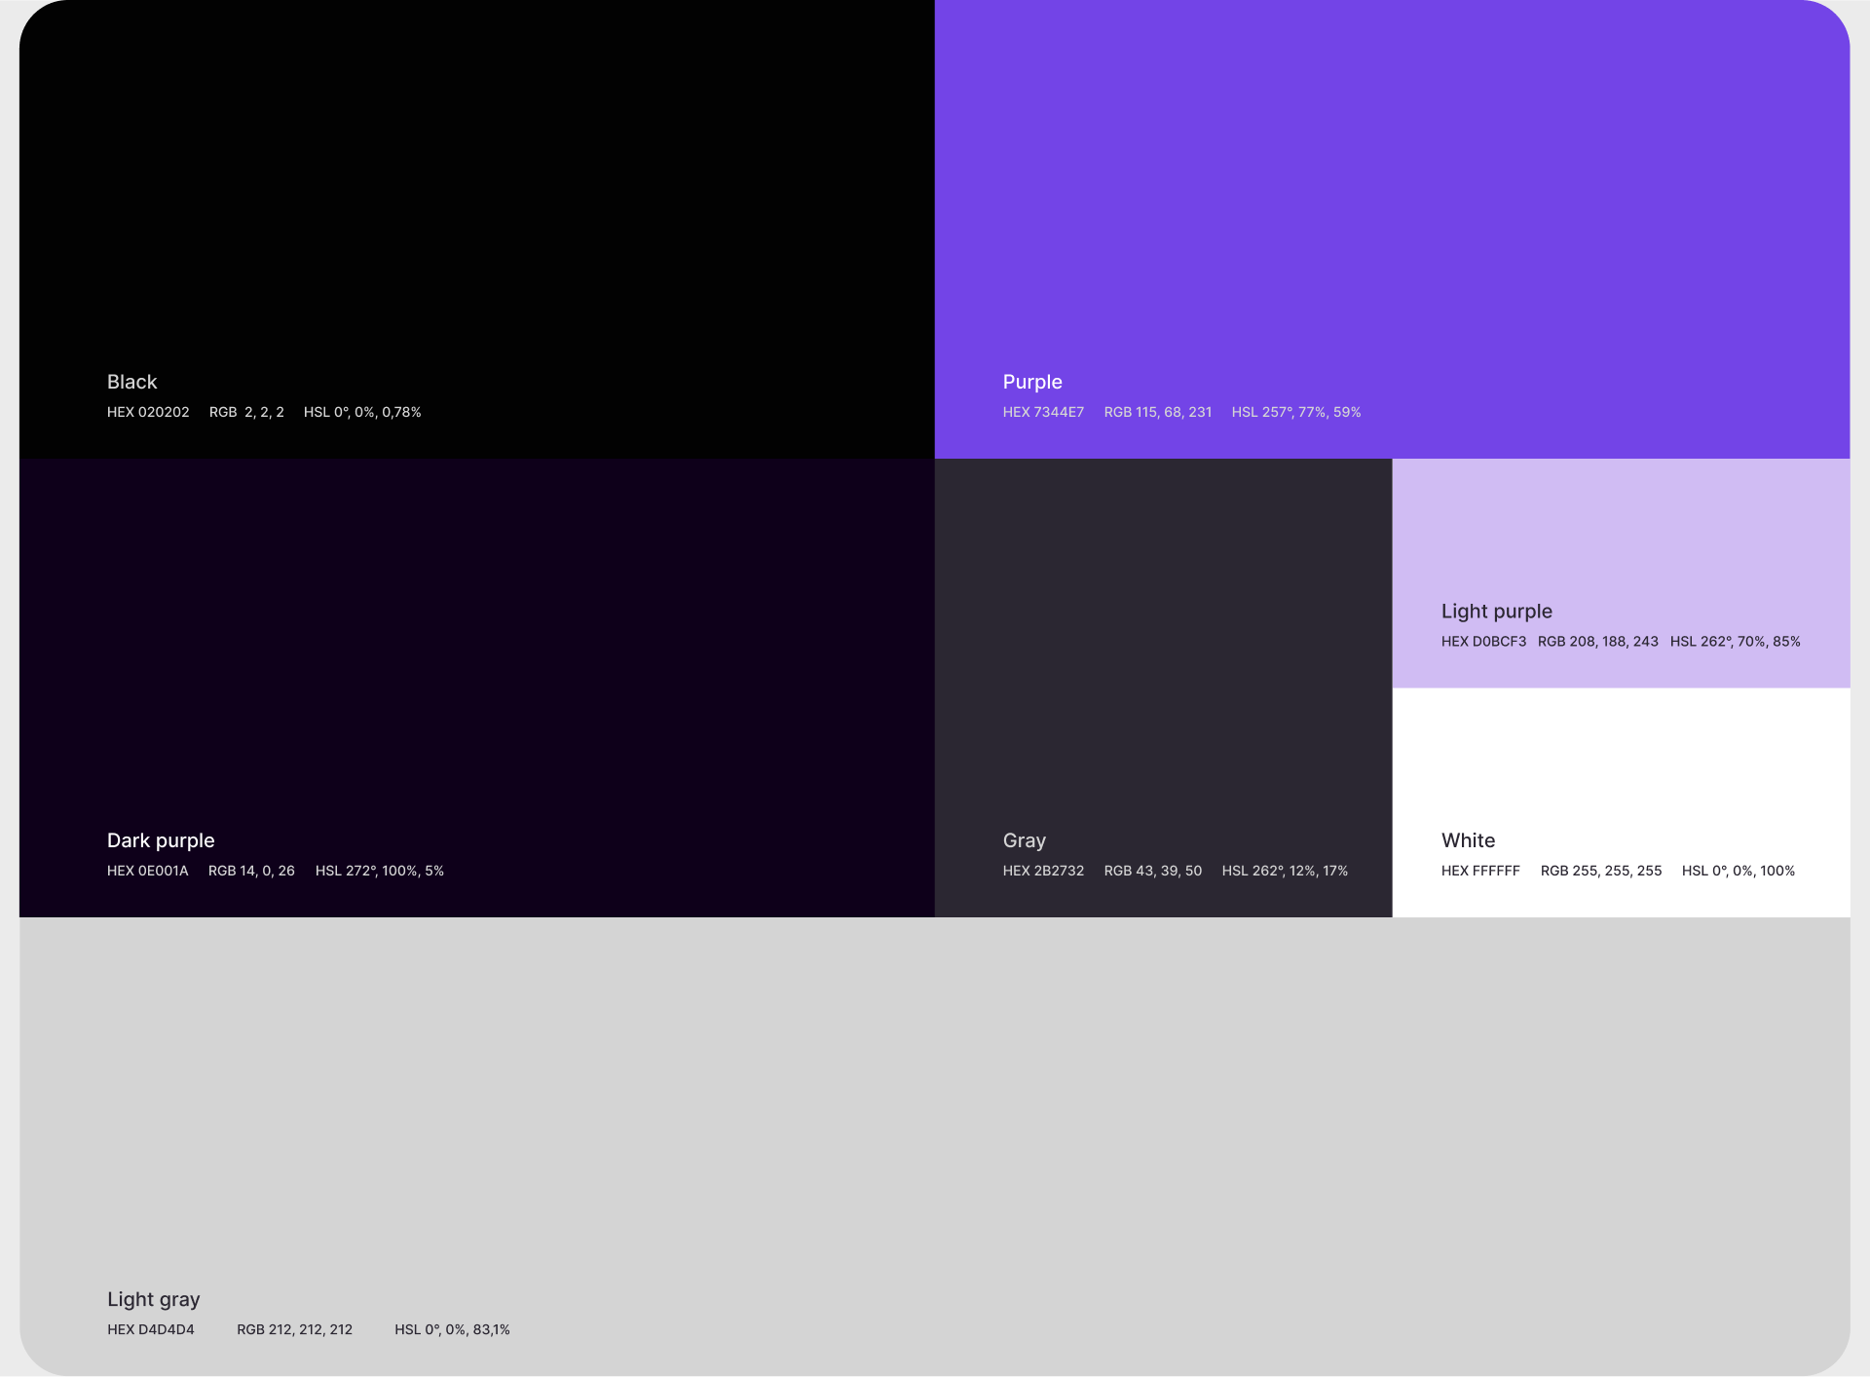Click the RGB 14, 0, 26 value
The image size is (1870, 1377).
pyautogui.click(x=251, y=871)
